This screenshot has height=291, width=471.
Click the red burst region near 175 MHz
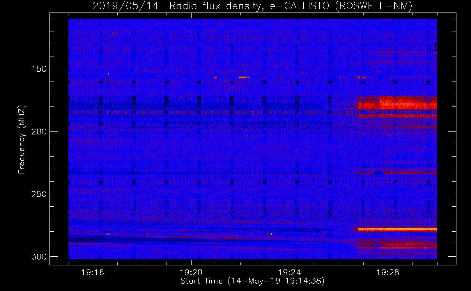click(397, 103)
